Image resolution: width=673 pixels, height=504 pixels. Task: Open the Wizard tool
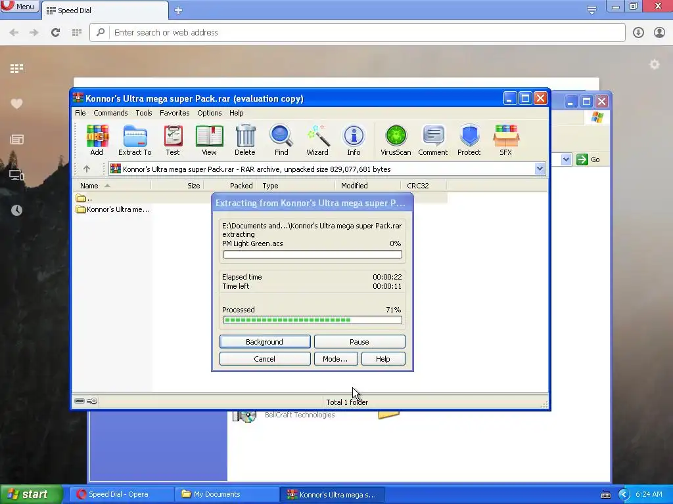317,140
